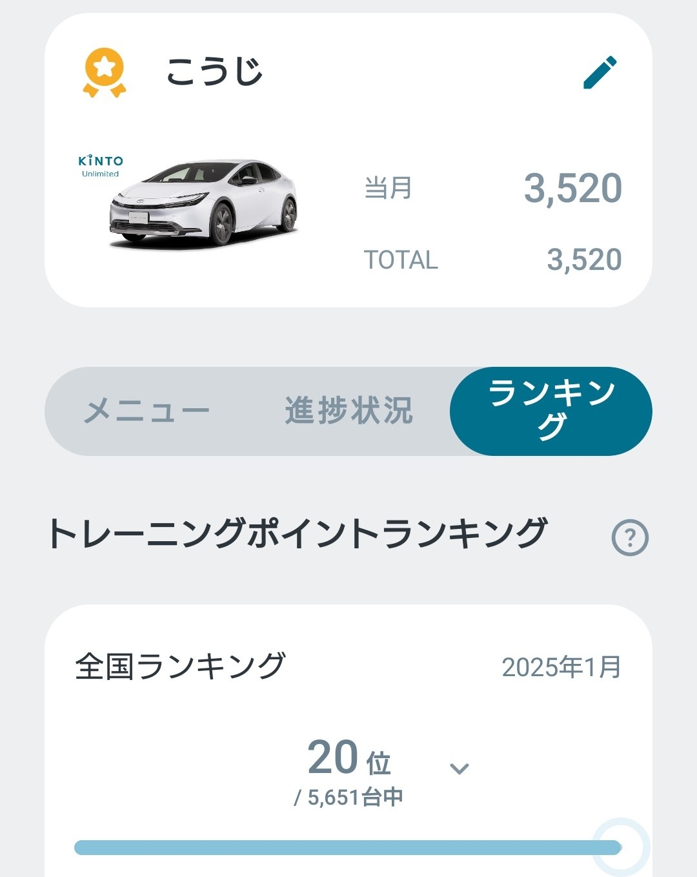
Task: Click the orange medal badge icon
Action: [104, 72]
